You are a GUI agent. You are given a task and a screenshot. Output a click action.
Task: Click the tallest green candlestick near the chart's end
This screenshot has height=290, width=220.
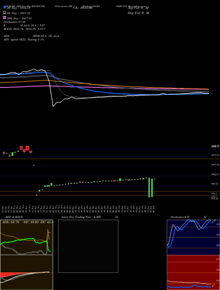coord(149,187)
